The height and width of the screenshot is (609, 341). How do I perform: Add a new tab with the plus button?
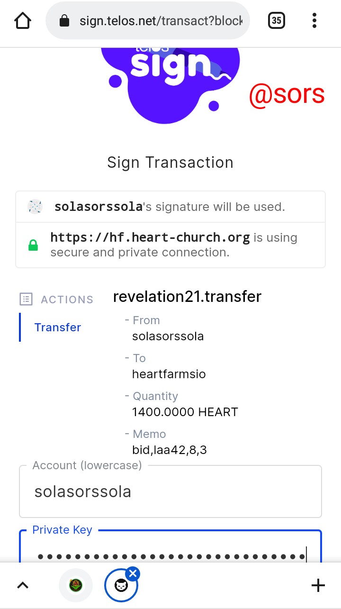[318, 586]
